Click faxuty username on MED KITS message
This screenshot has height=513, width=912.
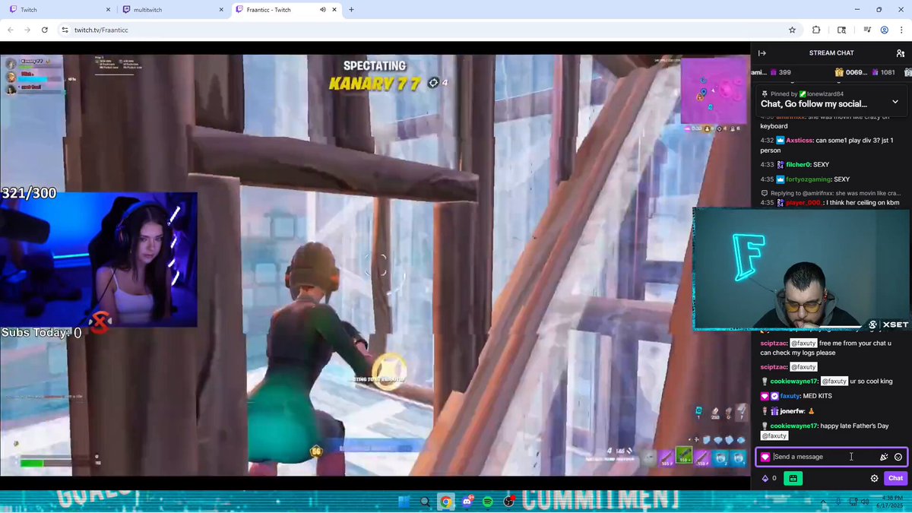coord(790,396)
